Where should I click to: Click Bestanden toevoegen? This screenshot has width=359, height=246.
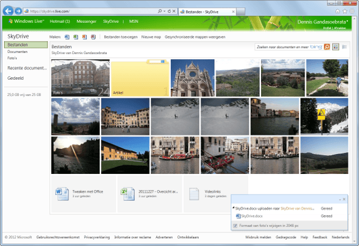tap(121, 37)
